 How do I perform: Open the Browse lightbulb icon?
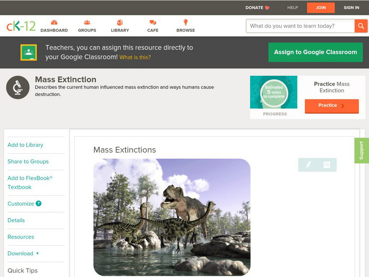pyautogui.click(x=186, y=22)
